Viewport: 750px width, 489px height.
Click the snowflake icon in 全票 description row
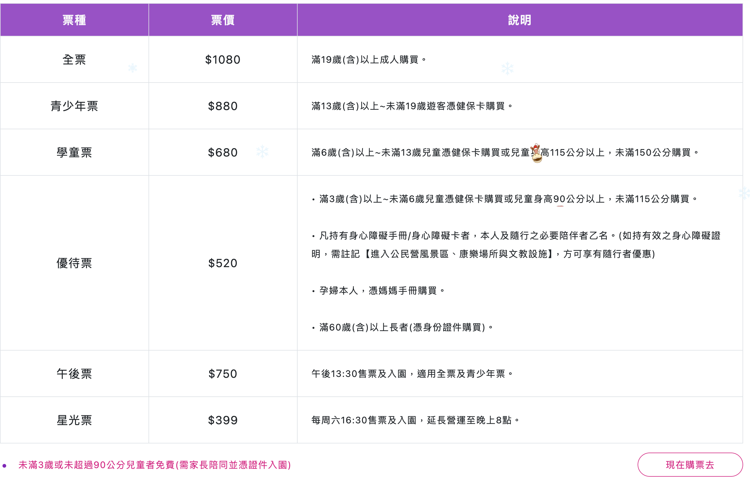507,68
